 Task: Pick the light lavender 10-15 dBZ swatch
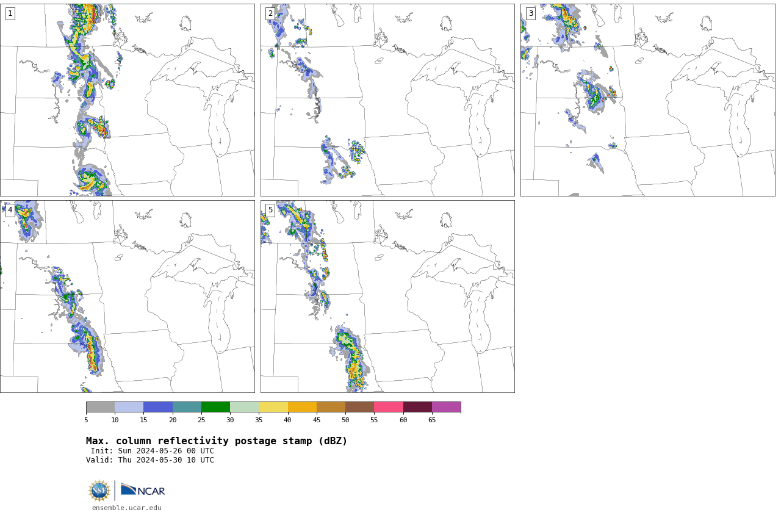click(x=129, y=407)
